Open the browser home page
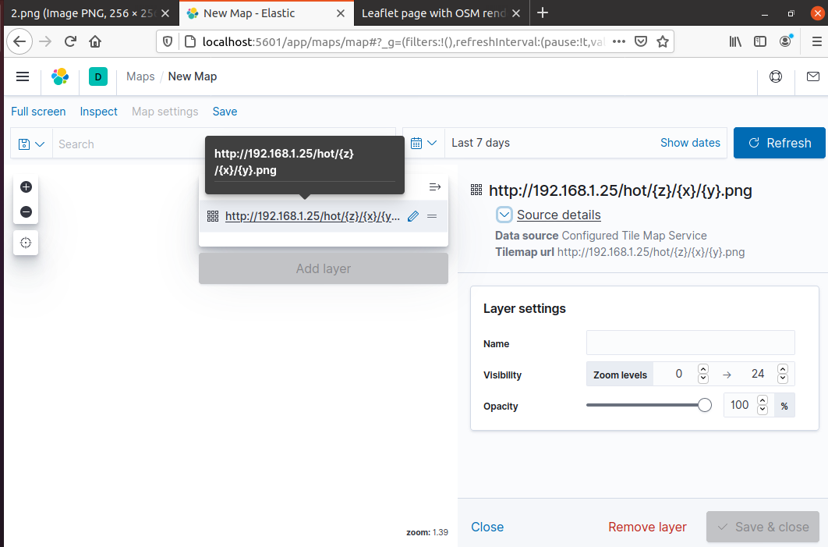 pyautogui.click(x=95, y=41)
